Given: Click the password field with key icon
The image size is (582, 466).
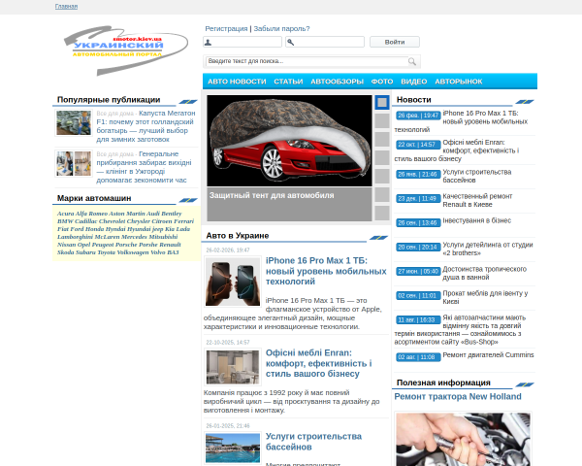Looking at the screenshot, I should 325,42.
